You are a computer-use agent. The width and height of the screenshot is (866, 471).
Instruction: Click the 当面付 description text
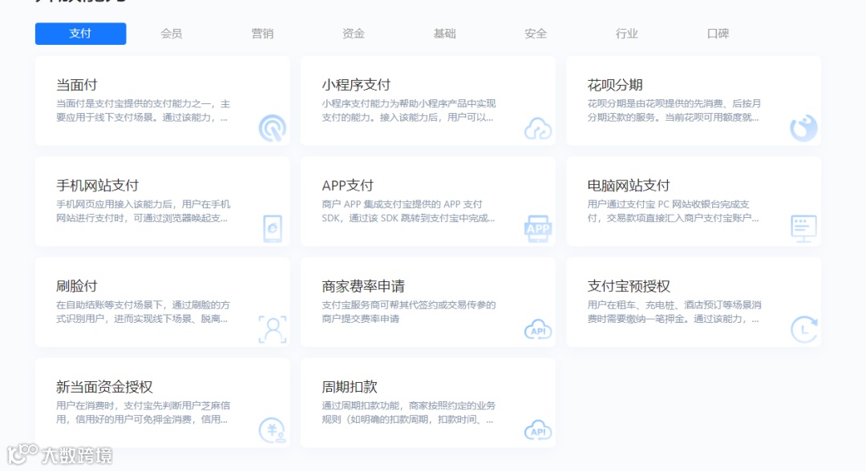click(x=143, y=111)
